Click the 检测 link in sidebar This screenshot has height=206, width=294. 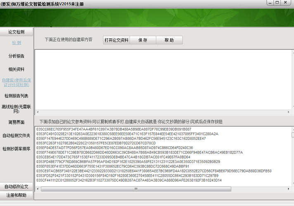point(17,43)
